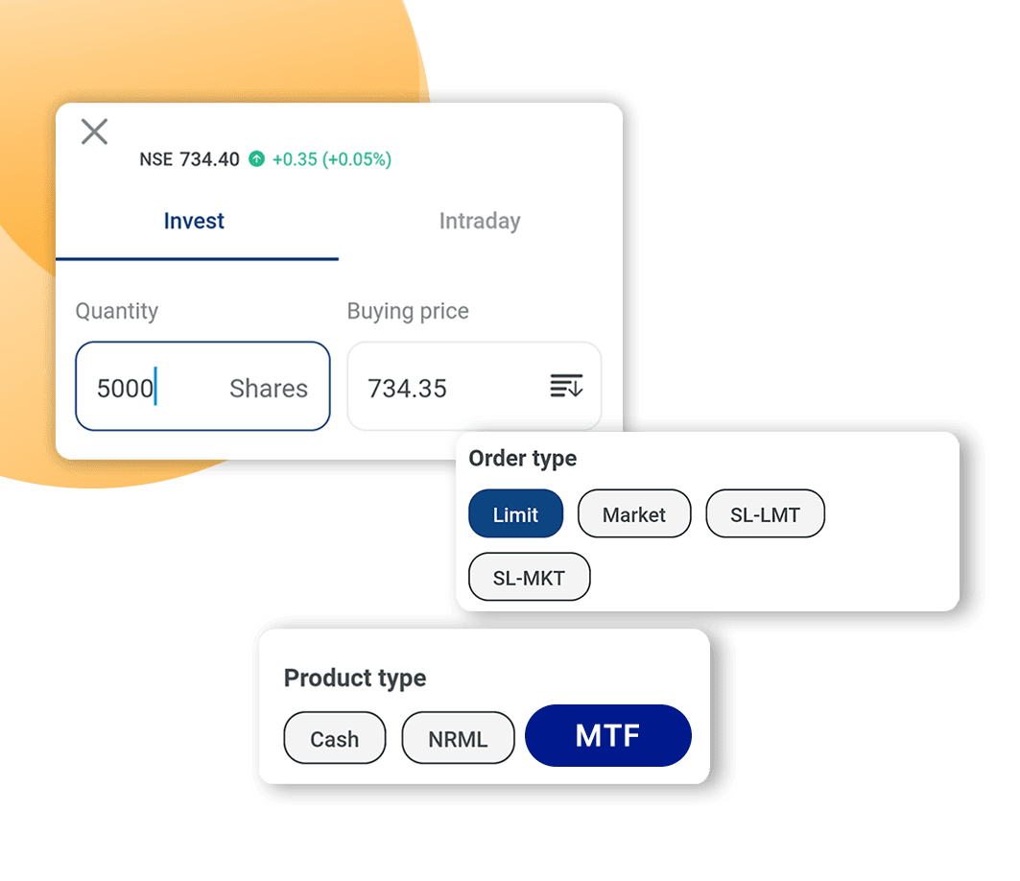Viewport: 1020px width, 881px height.
Task: Select the Market order type chip
Action: (633, 513)
